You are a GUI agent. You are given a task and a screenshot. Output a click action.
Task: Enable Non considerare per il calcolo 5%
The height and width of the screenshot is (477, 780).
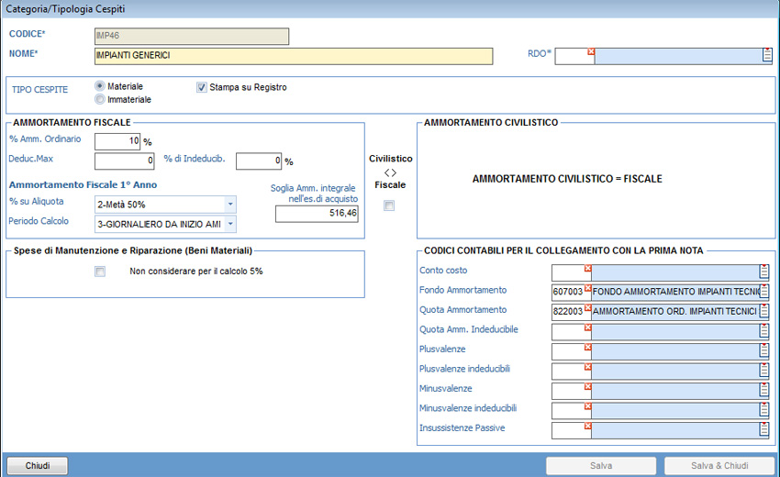(x=100, y=272)
